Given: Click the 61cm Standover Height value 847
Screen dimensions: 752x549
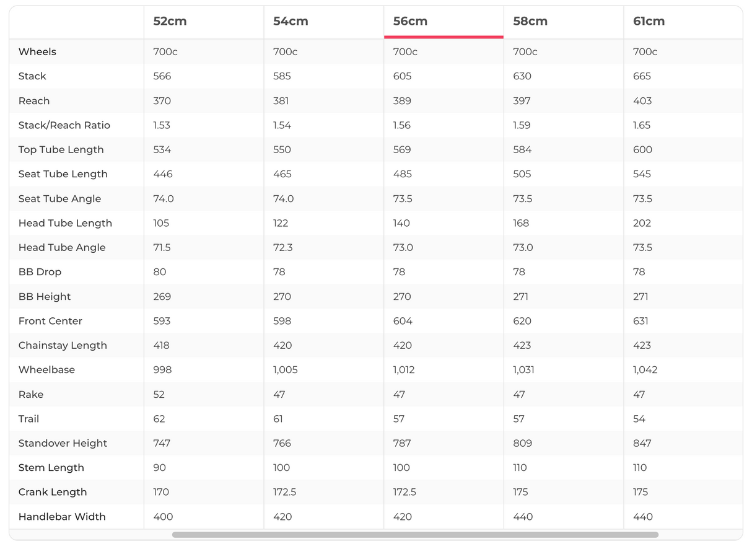Looking at the screenshot, I should [x=642, y=444].
